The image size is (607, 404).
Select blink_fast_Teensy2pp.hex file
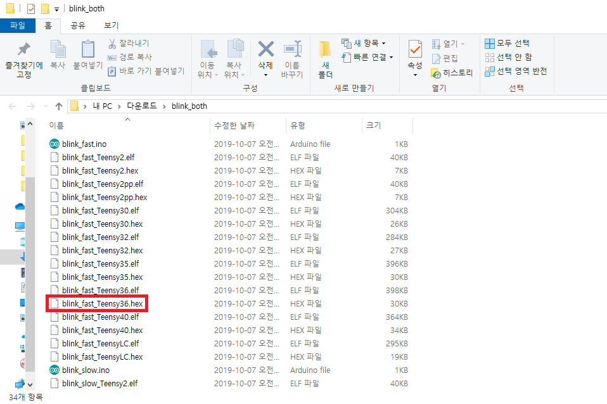pos(105,198)
